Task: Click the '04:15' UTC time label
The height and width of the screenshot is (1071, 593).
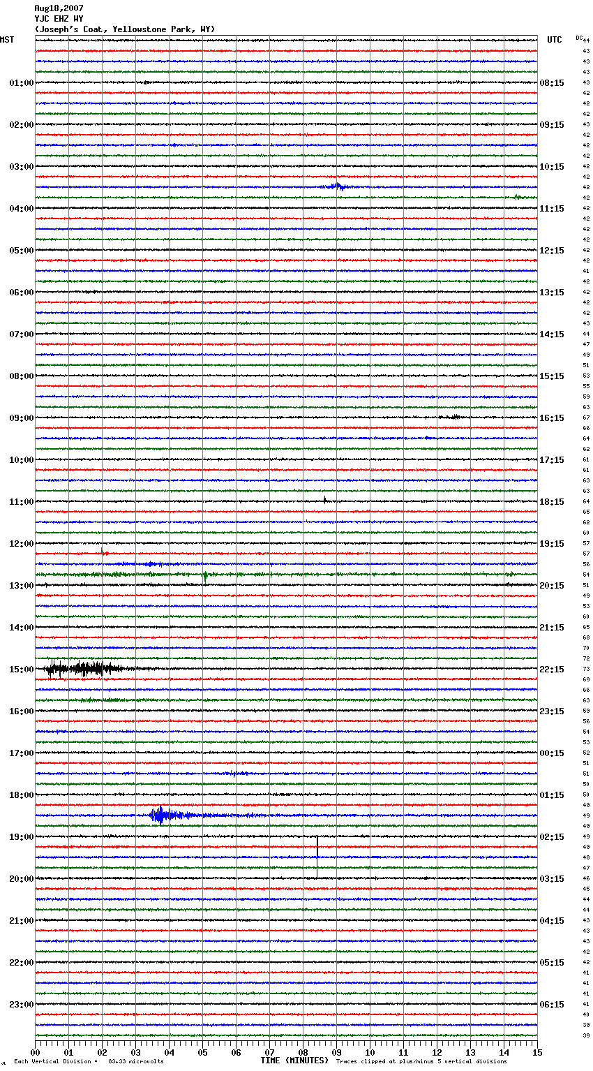Action: tap(552, 921)
